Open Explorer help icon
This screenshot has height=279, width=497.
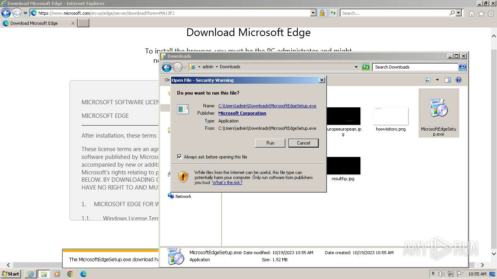tap(459, 80)
